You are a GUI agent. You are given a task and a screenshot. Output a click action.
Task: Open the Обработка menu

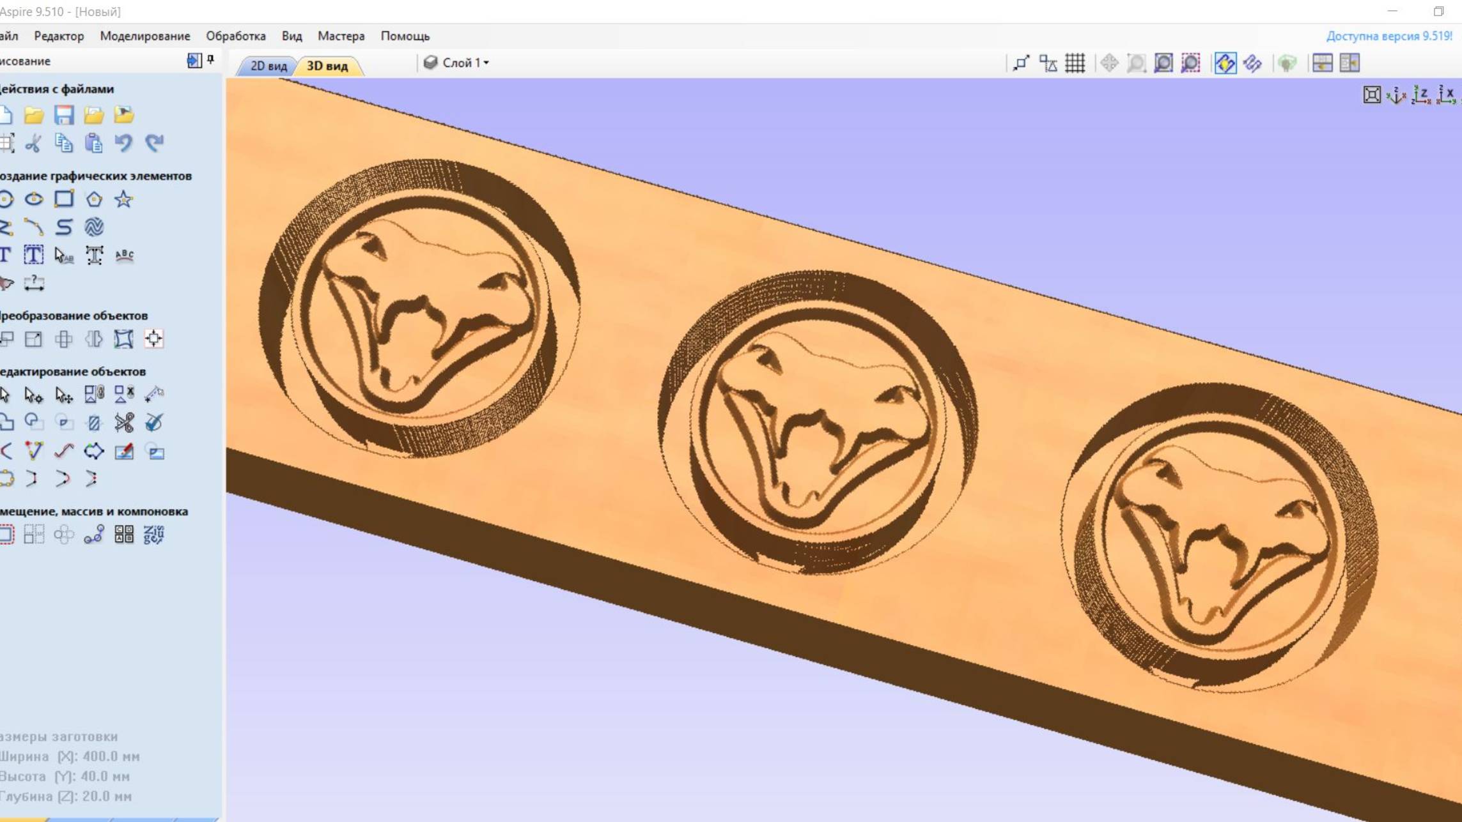tap(235, 36)
